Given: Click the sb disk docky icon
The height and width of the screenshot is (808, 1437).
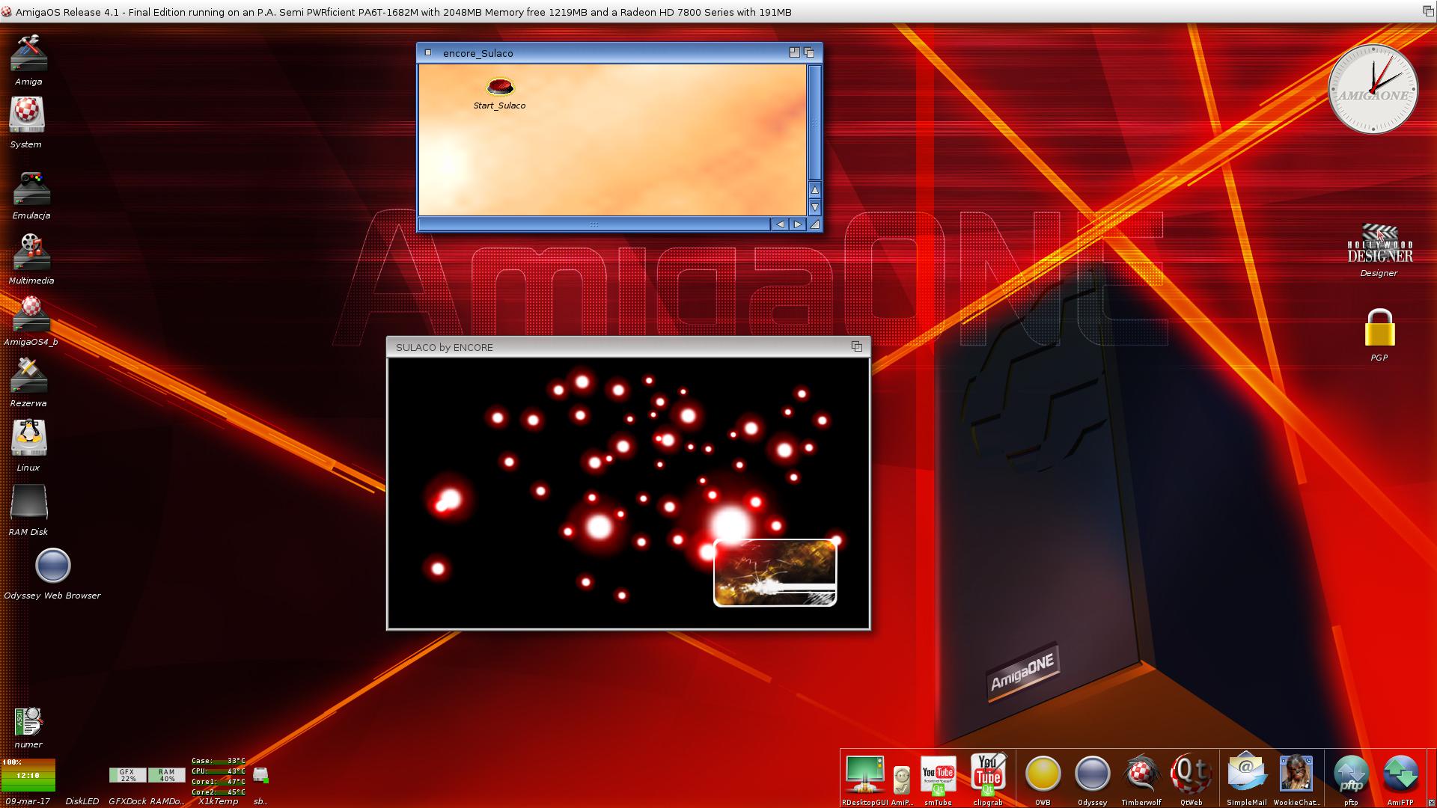Looking at the screenshot, I should click(x=260, y=775).
